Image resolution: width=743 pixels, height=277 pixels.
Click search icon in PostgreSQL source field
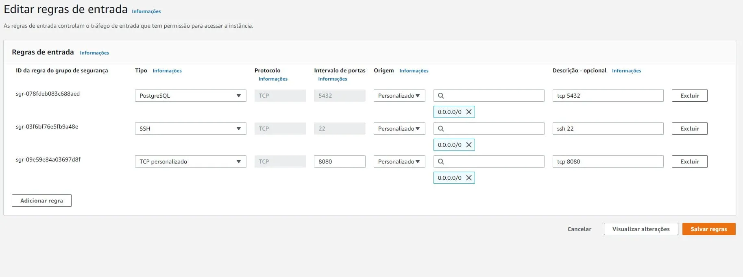[441, 96]
